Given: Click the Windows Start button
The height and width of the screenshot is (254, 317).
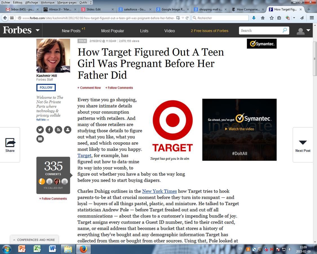Looking at the screenshot, I should 7,249.
